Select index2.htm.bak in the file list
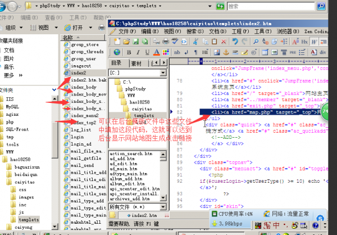The image size is (337, 235). [x=88, y=80]
